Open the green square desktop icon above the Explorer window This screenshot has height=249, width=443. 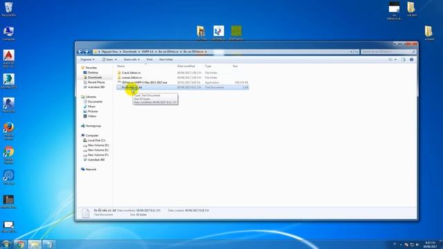pyautogui.click(x=236, y=33)
